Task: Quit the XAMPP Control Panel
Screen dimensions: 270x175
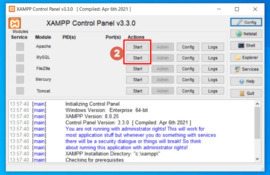Action: click(x=246, y=93)
